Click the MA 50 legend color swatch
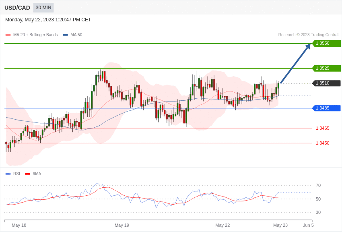The width and height of the screenshot is (342, 232). pos(65,35)
